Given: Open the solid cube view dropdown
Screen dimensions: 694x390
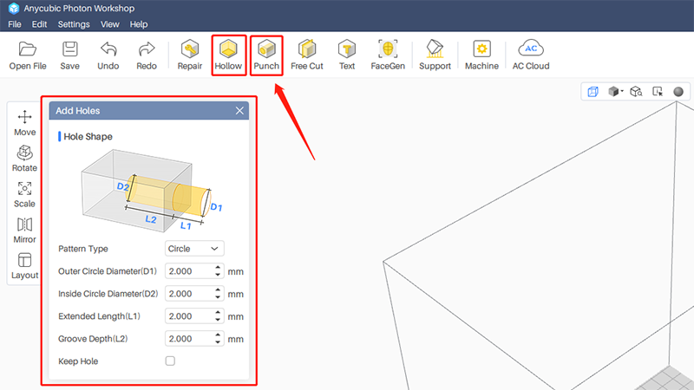Looking at the screenshot, I should [615, 92].
